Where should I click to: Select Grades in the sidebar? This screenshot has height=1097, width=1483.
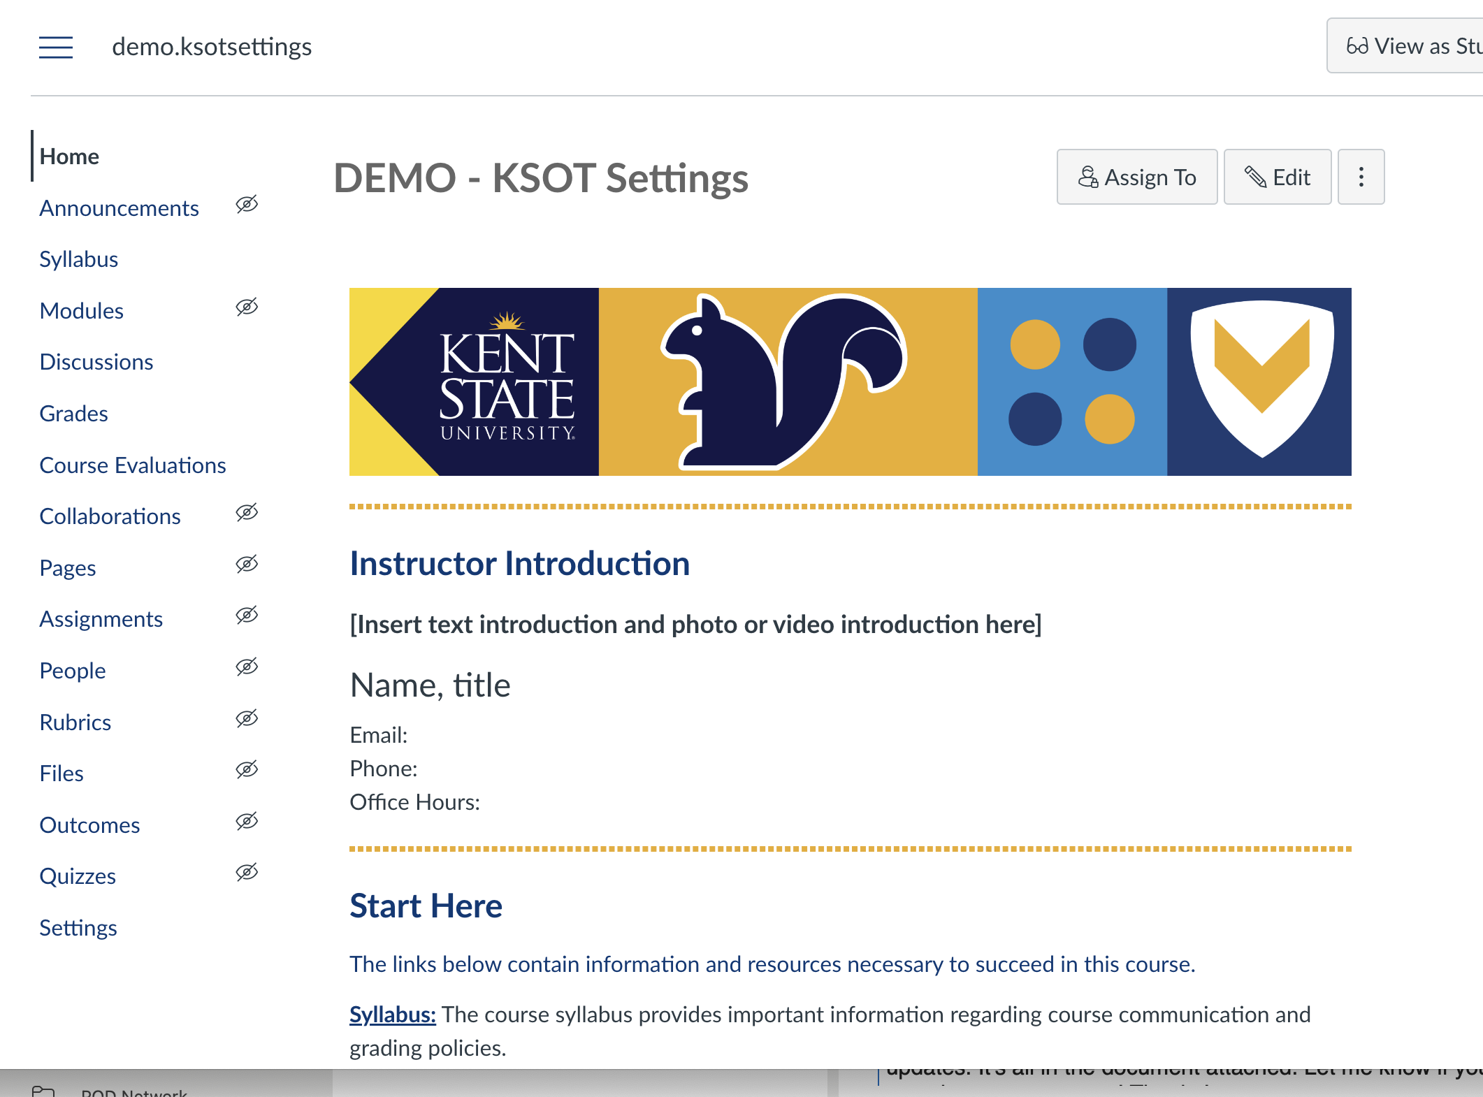pyautogui.click(x=73, y=413)
